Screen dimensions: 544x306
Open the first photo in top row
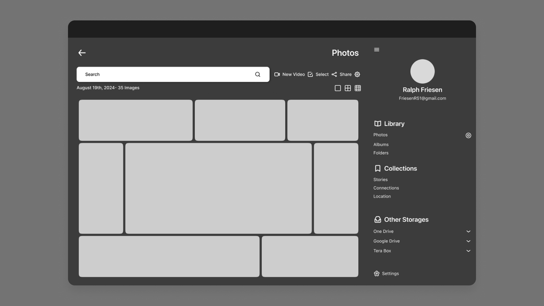[136, 120]
